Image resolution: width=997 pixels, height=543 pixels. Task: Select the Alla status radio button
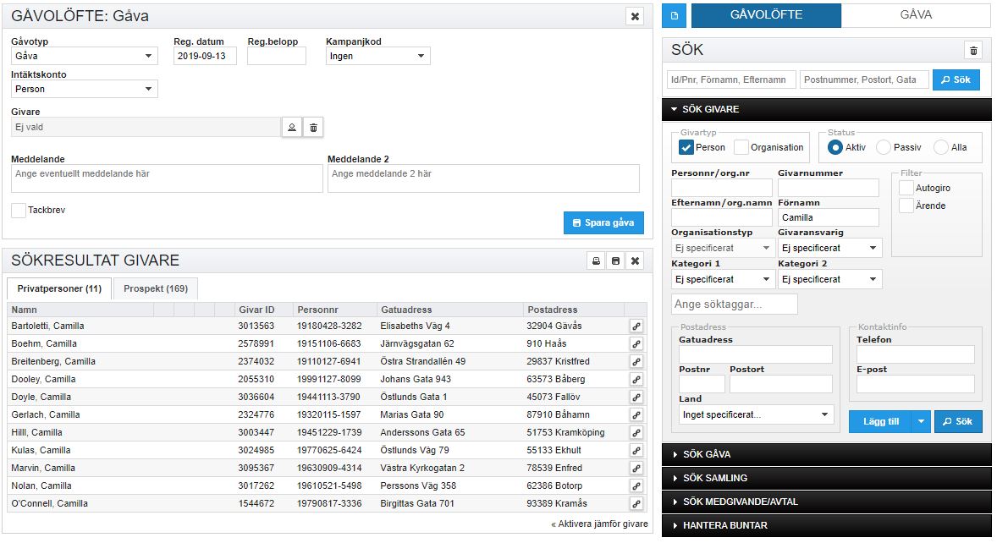pyautogui.click(x=941, y=147)
